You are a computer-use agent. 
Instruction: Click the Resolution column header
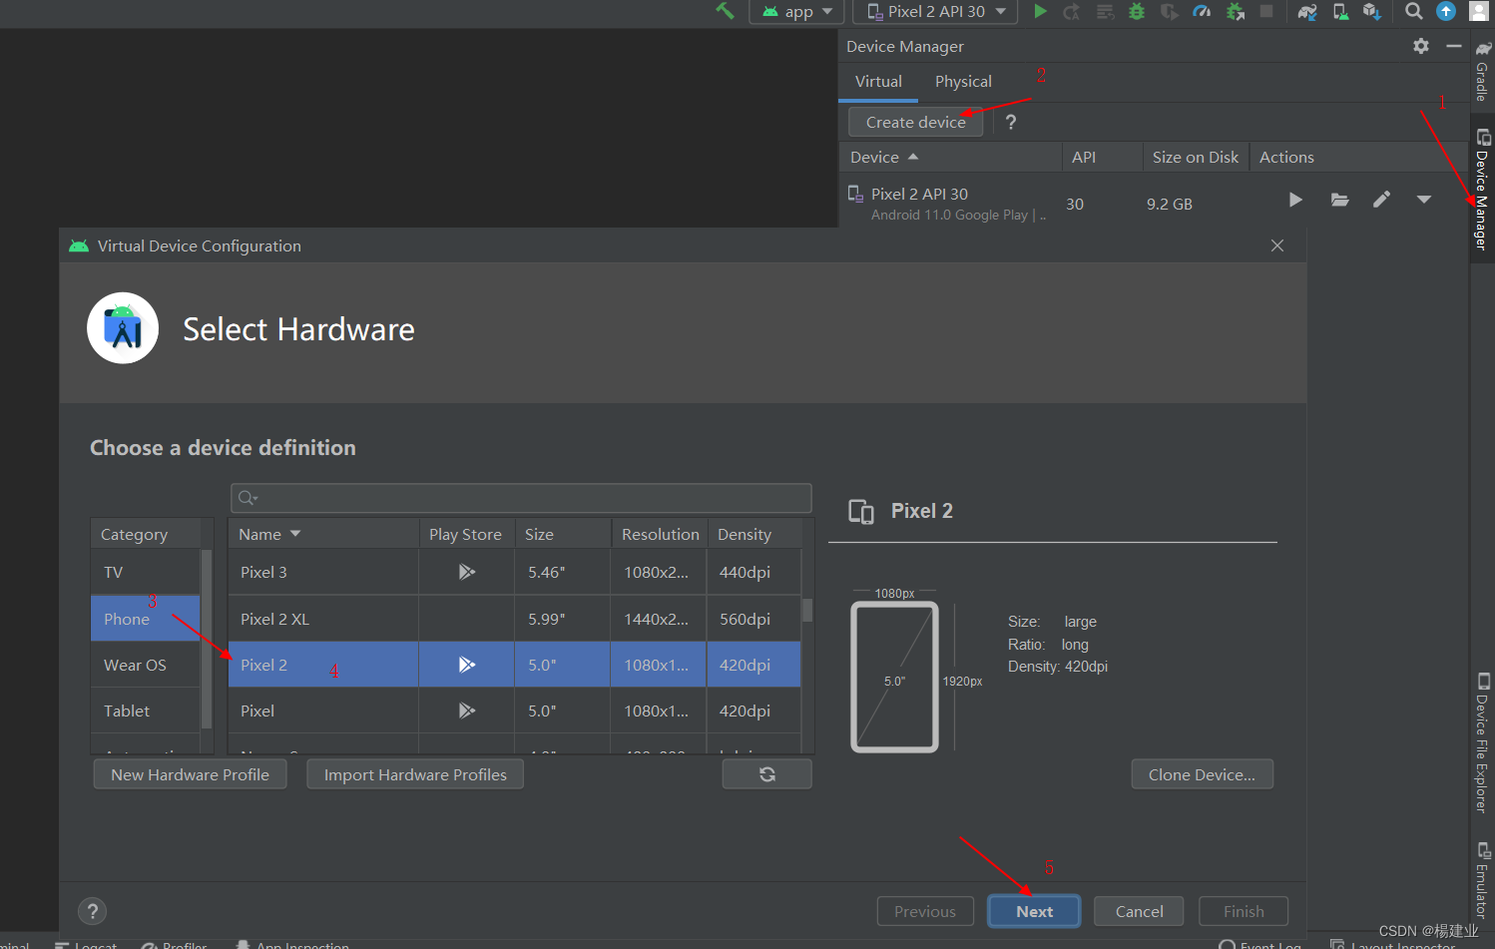(660, 534)
